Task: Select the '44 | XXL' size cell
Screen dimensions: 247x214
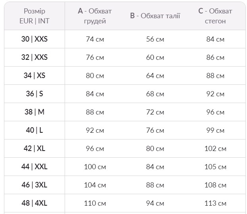Action: [x=34, y=167]
